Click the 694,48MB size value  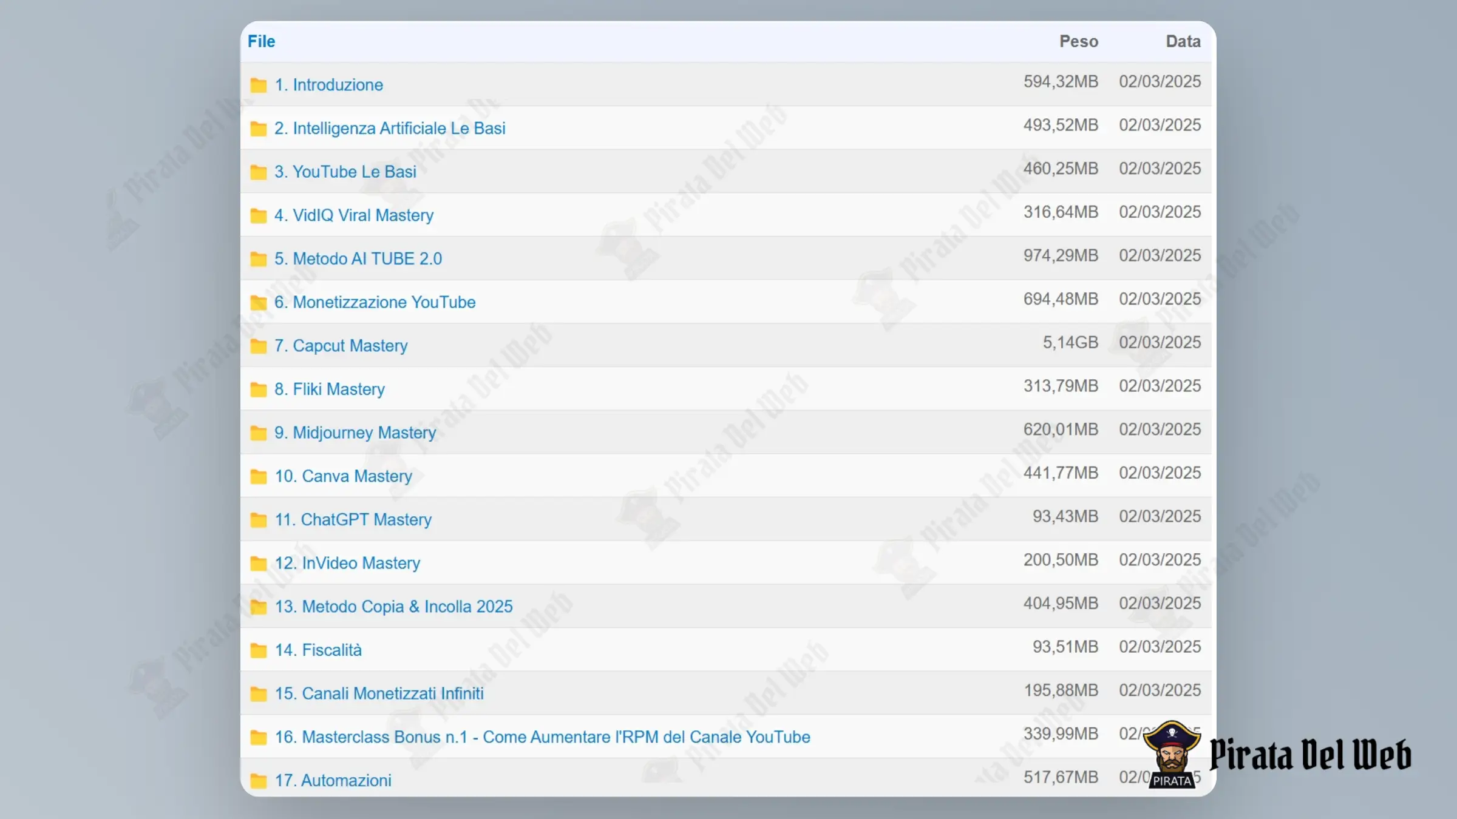coord(1061,299)
